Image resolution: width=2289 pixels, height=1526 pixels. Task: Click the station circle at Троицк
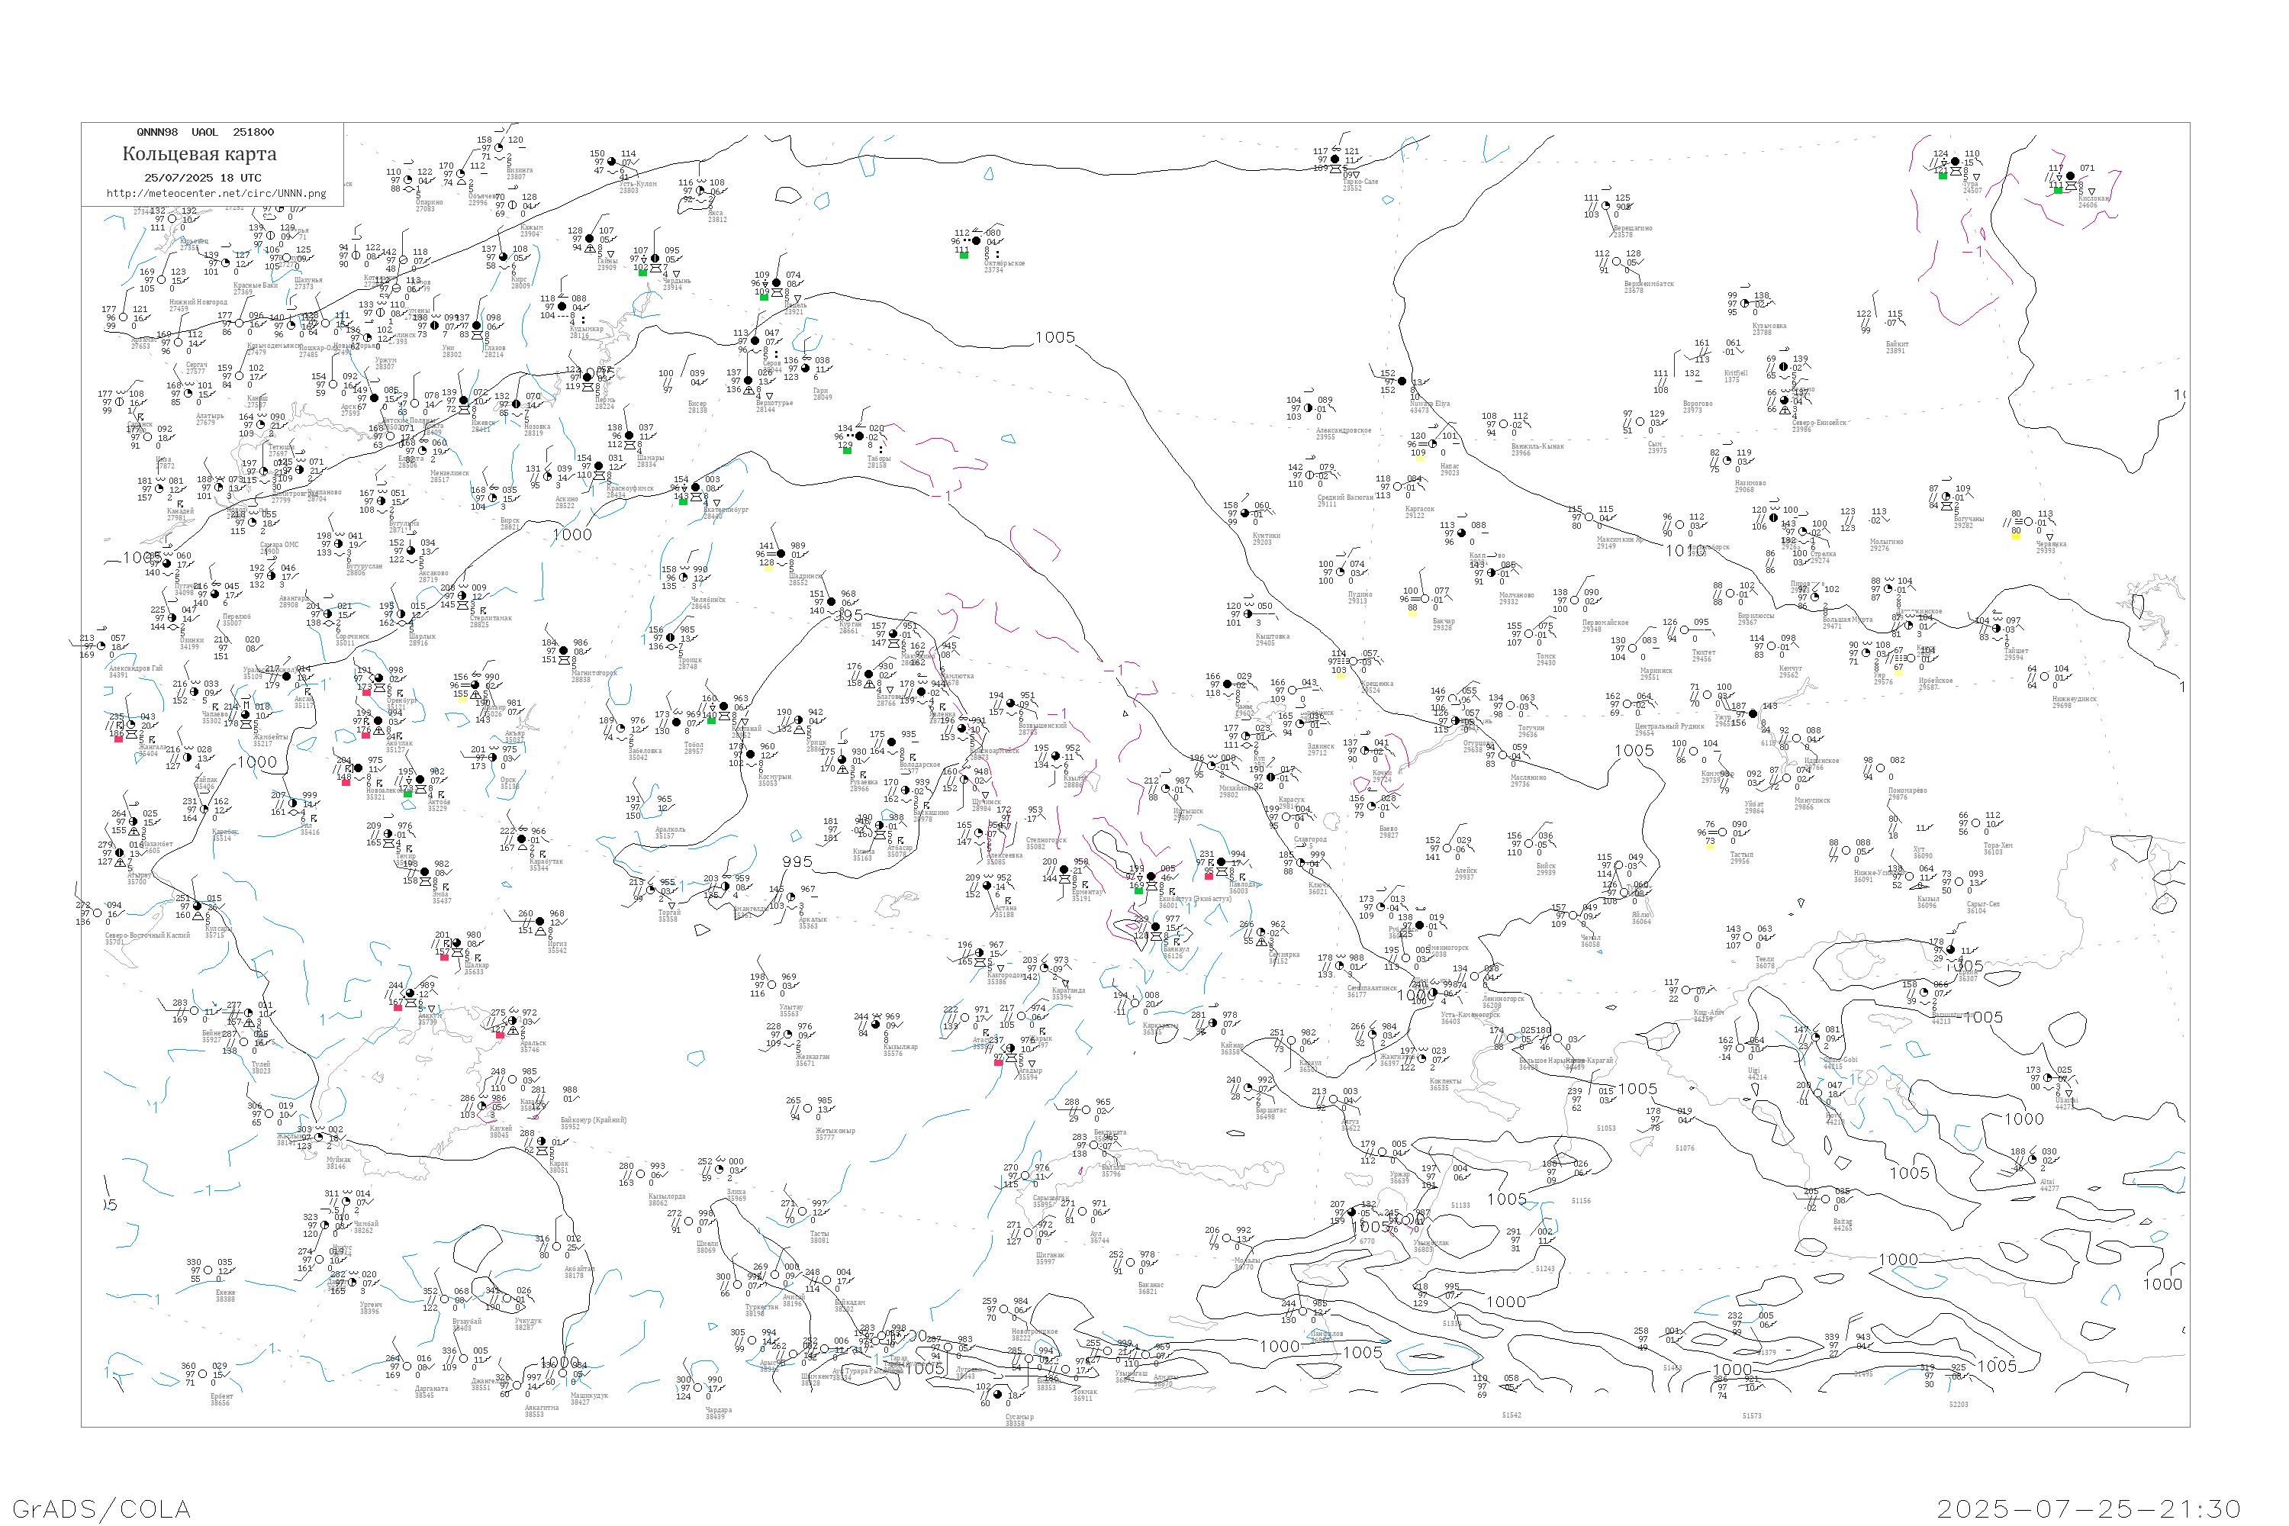click(x=671, y=639)
